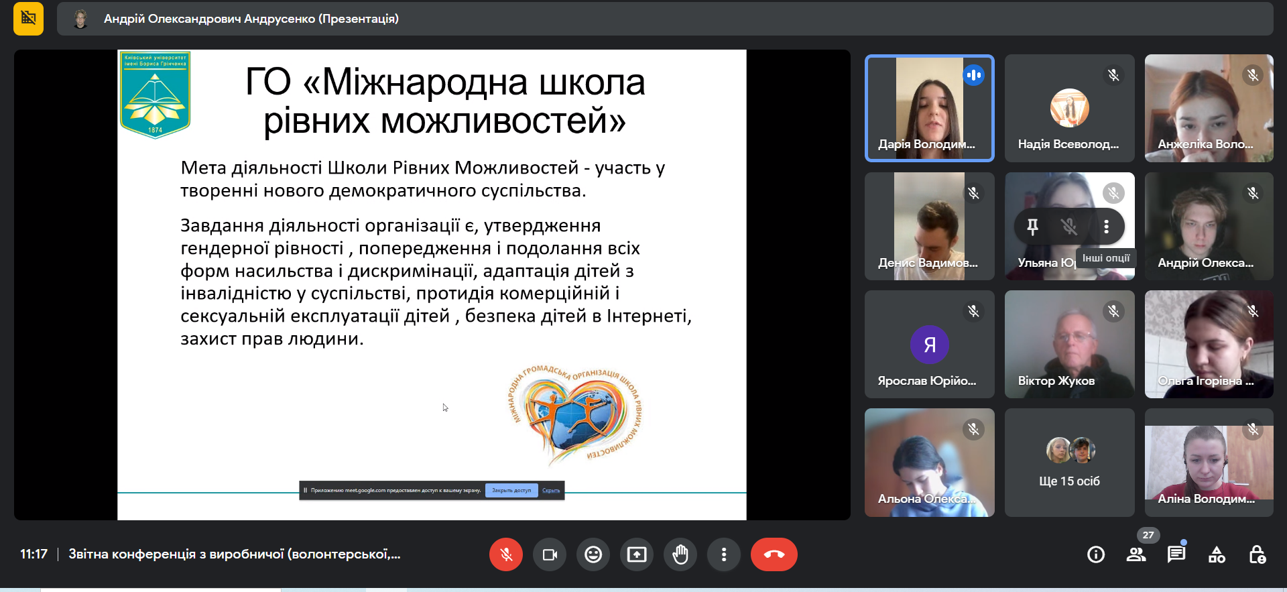Leave the call with the red hang-up button
The image size is (1287, 592).
pos(774,554)
